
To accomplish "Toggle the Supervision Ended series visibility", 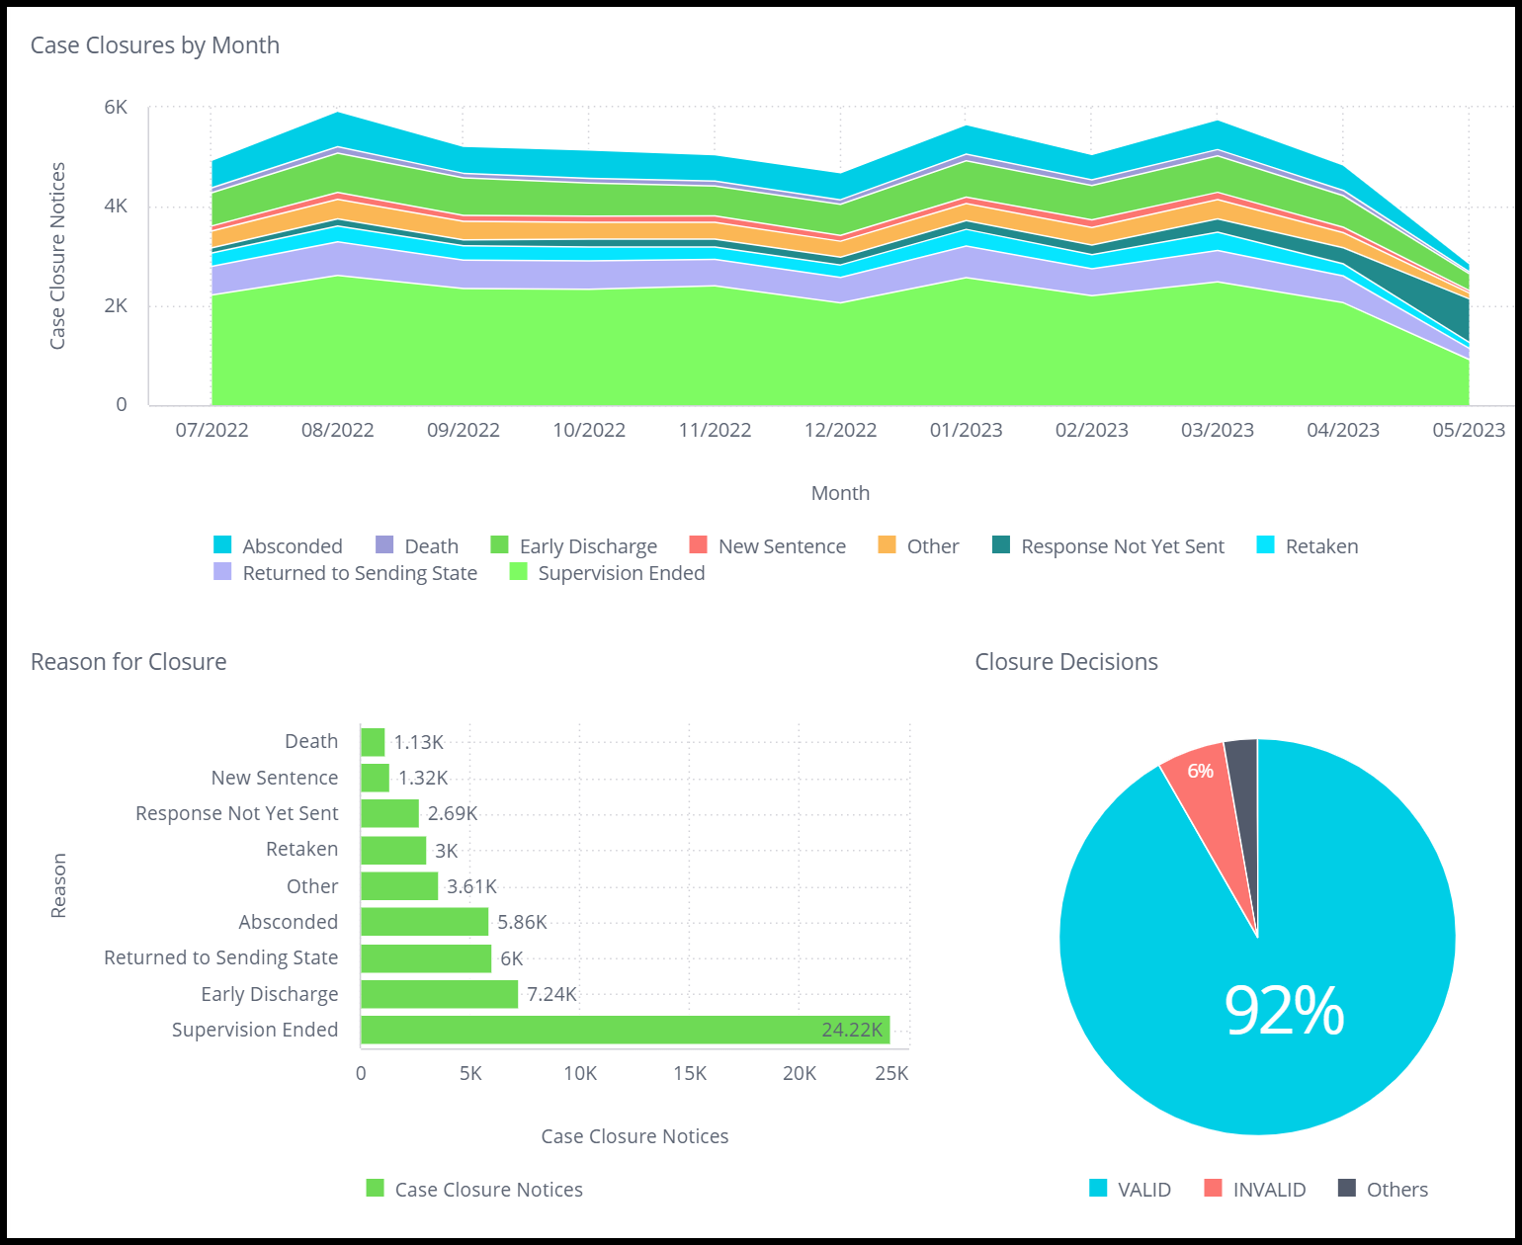I will [518, 573].
